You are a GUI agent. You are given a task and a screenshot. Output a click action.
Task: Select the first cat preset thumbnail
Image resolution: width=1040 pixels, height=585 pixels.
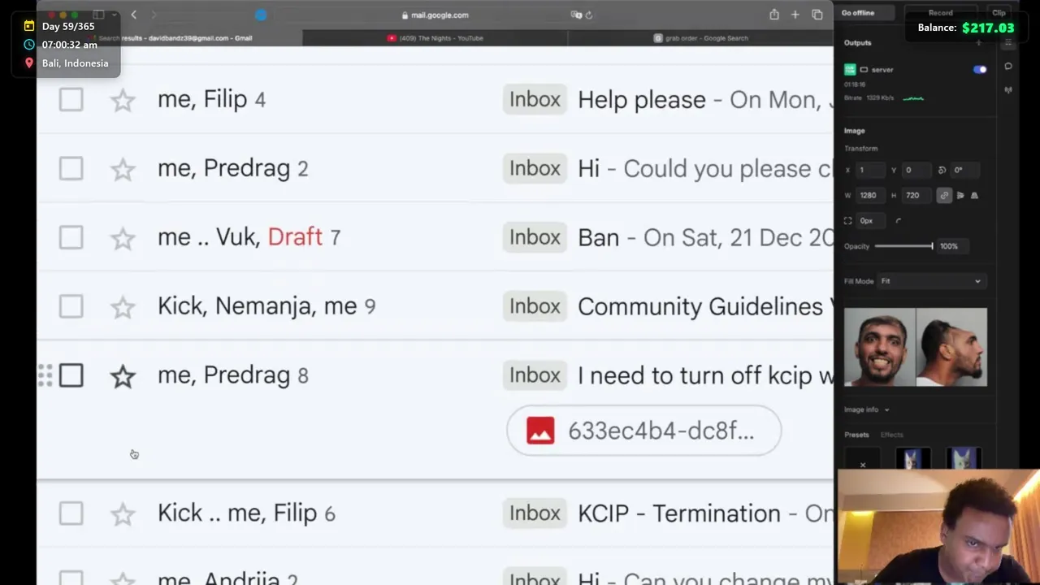click(x=913, y=458)
